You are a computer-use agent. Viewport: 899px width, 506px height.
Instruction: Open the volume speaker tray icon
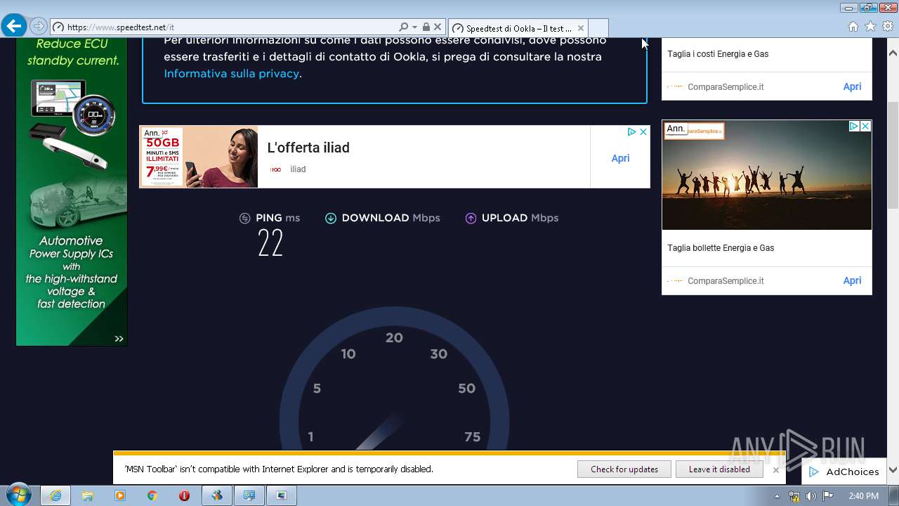tap(811, 496)
